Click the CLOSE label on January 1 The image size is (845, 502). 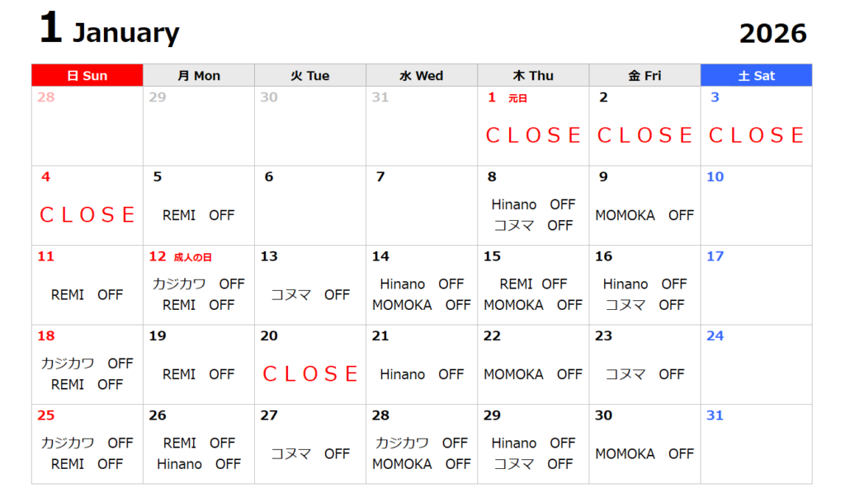533,135
